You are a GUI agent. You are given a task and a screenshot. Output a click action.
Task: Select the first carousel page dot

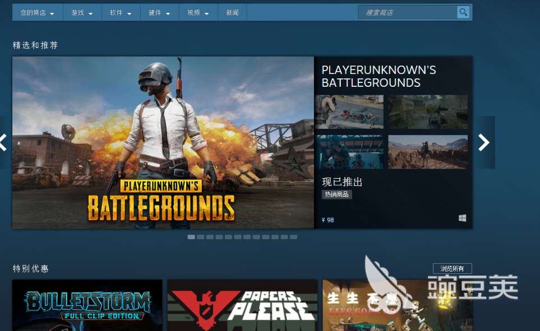(191, 237)
